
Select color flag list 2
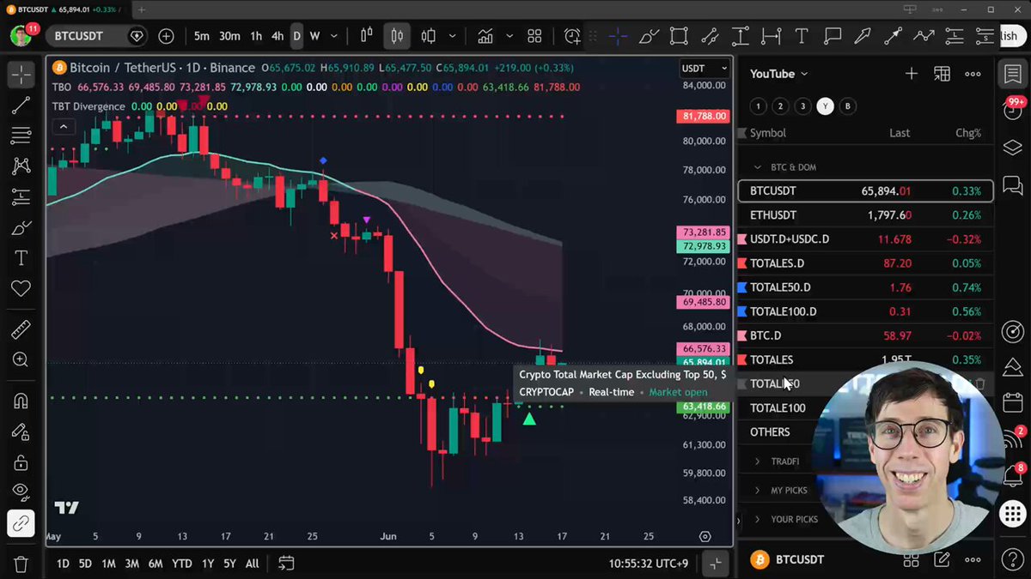(x=780, y=106)
